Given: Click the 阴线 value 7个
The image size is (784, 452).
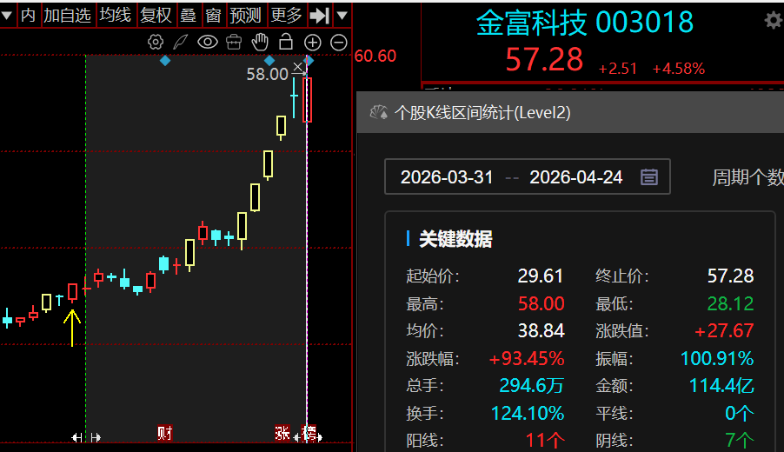Looking at the screenshot, I should (x=740, y=441).
